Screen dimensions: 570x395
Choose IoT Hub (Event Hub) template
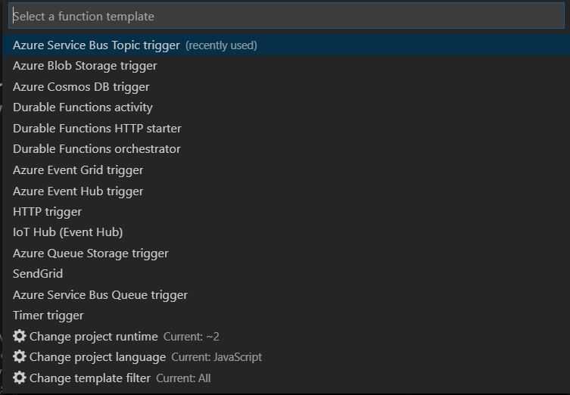point(286,232)
